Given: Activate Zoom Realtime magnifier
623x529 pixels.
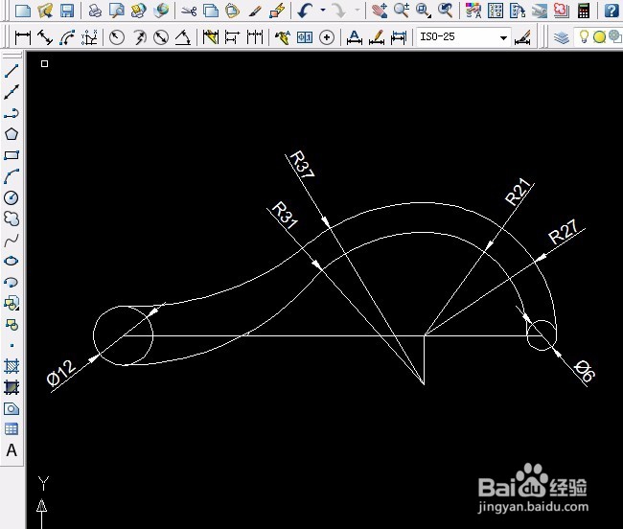Looking at the screenshot, I should pyautogui.click(x=402, y=10).
